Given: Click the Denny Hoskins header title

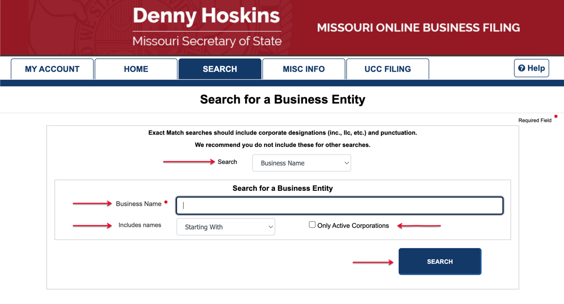Looking at the screenshot, I should (x=206, y=16).
